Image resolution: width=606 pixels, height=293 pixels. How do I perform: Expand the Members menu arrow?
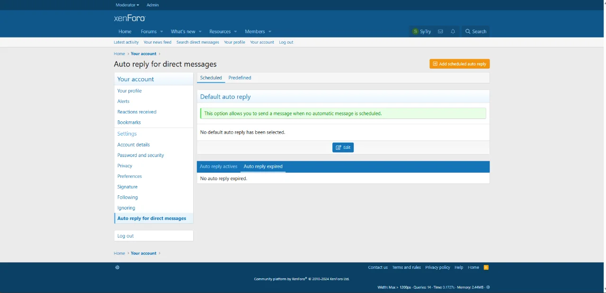click(x=270, y=32)
